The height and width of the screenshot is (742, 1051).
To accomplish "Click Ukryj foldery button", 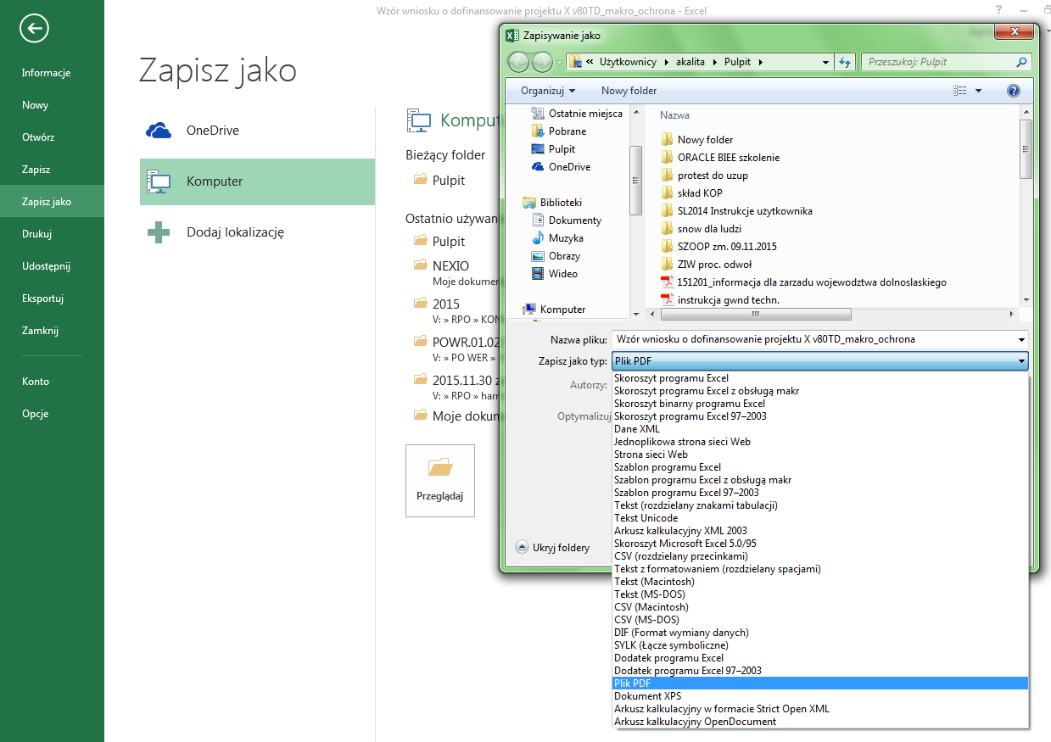I will point(553,548).
